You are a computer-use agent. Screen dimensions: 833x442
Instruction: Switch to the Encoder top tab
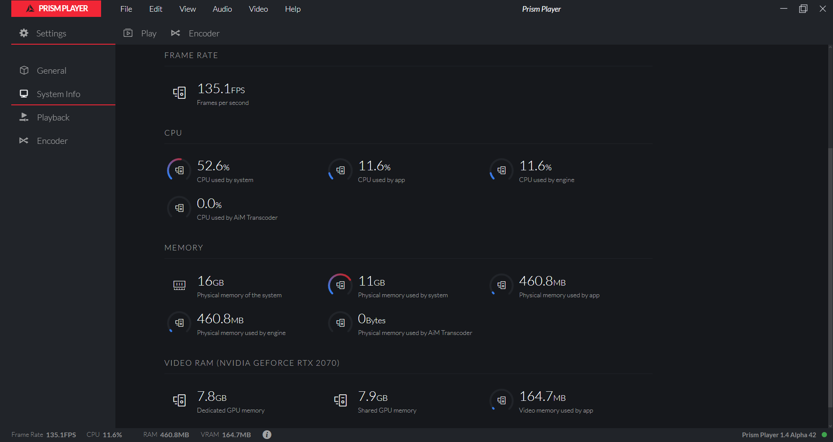(x=204, y=33)
